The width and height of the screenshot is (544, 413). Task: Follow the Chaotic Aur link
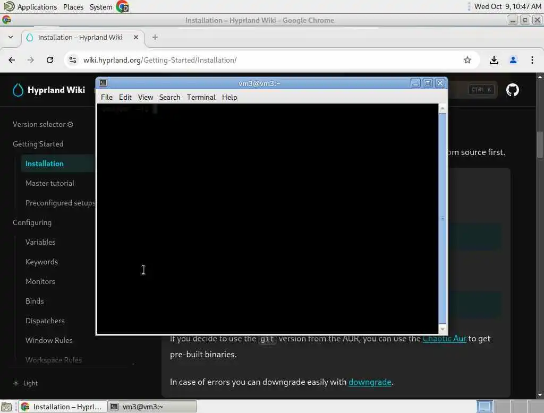coord(444,339)
